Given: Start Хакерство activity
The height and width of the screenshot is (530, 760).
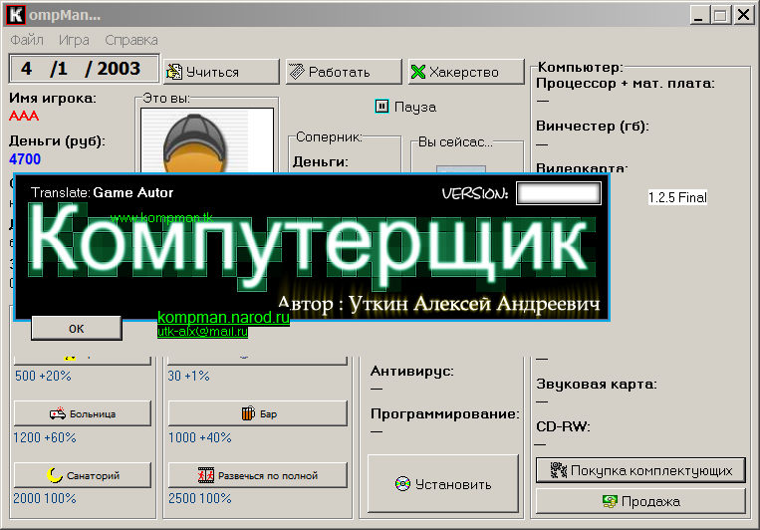Looking at the screenshot, I should pyautogui.click(x=466, y=72).
